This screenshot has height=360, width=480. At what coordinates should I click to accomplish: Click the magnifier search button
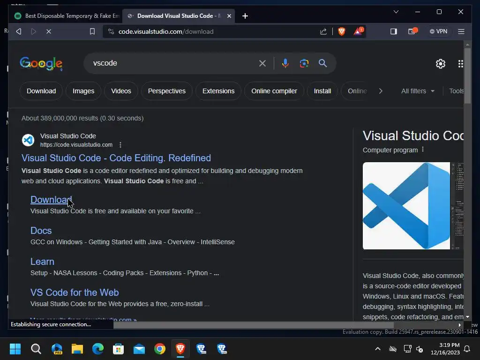click(322, 63)
